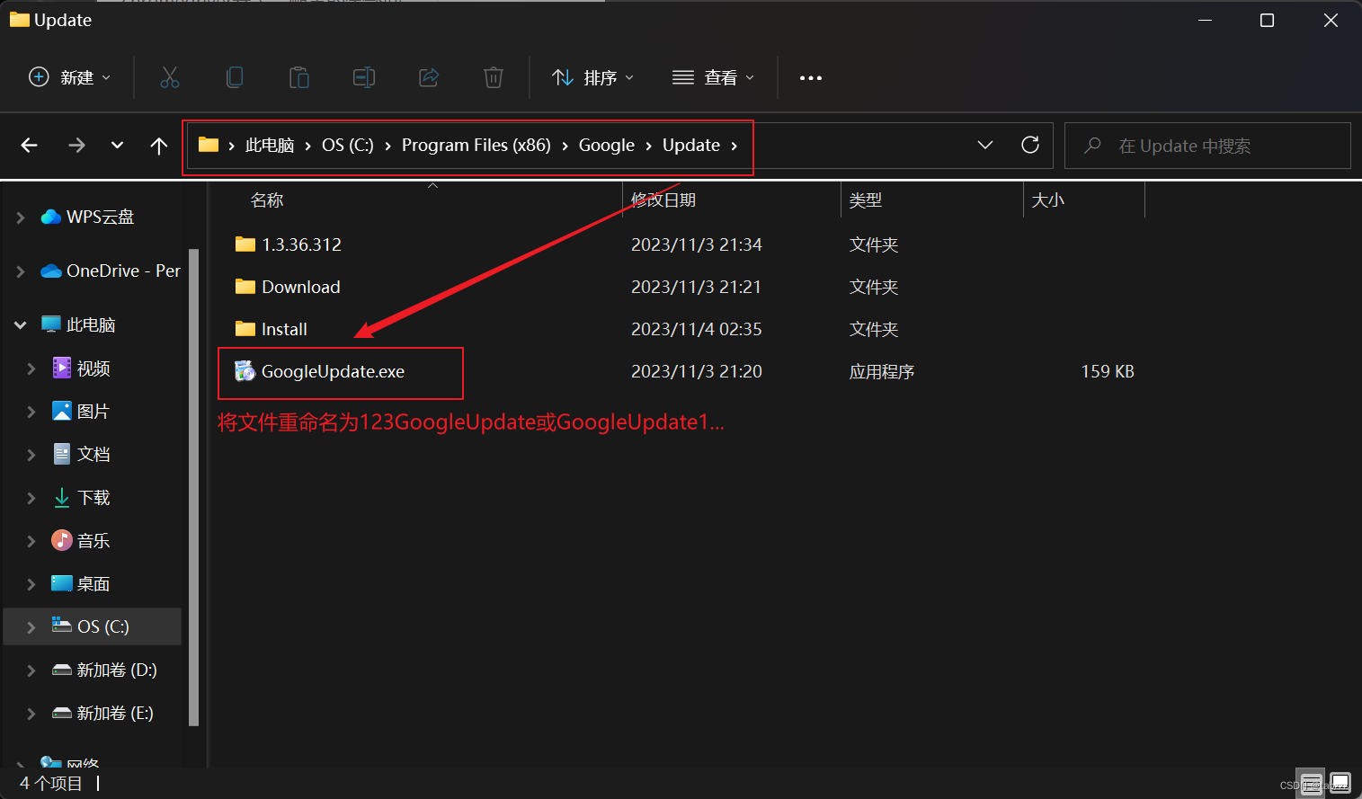Click the navigation pane scrollbar

tap(193, 485)
